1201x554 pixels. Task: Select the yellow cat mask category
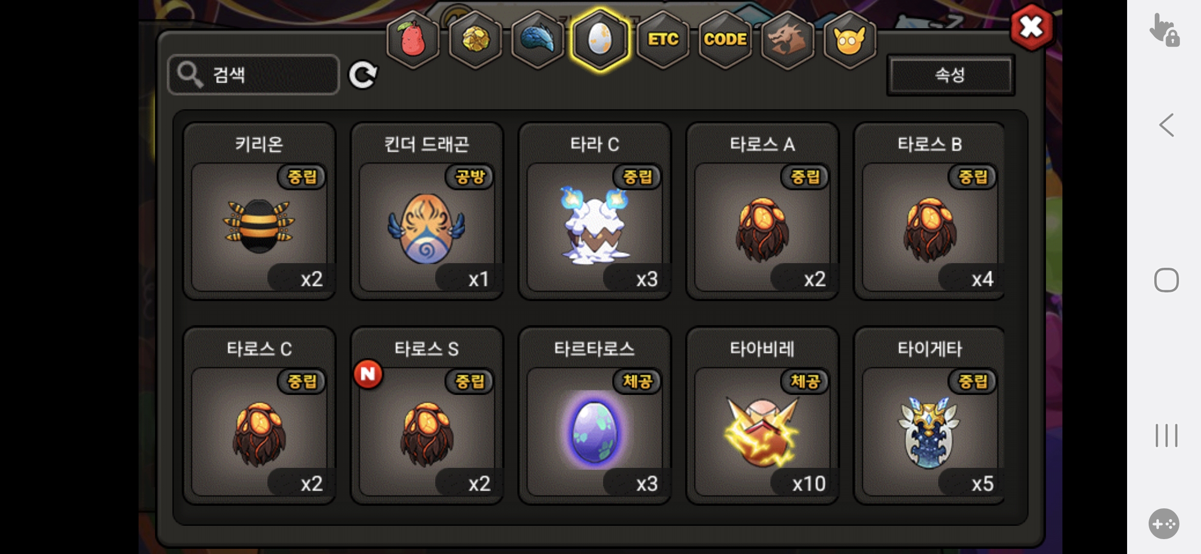pos(849,40)
